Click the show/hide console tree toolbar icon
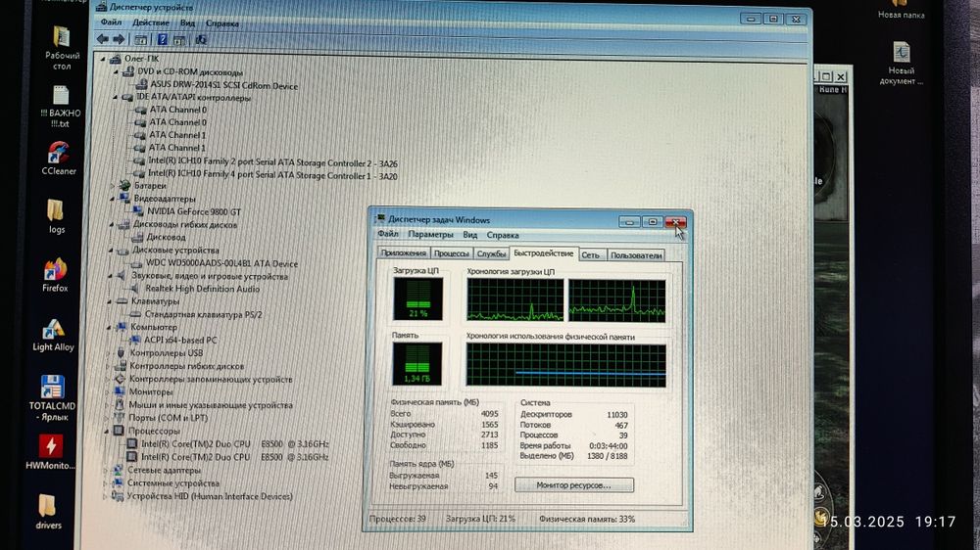Screen dimensions: 980x550 pos(141,39)
